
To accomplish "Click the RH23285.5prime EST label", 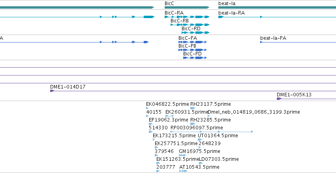I will pos(211,120).
